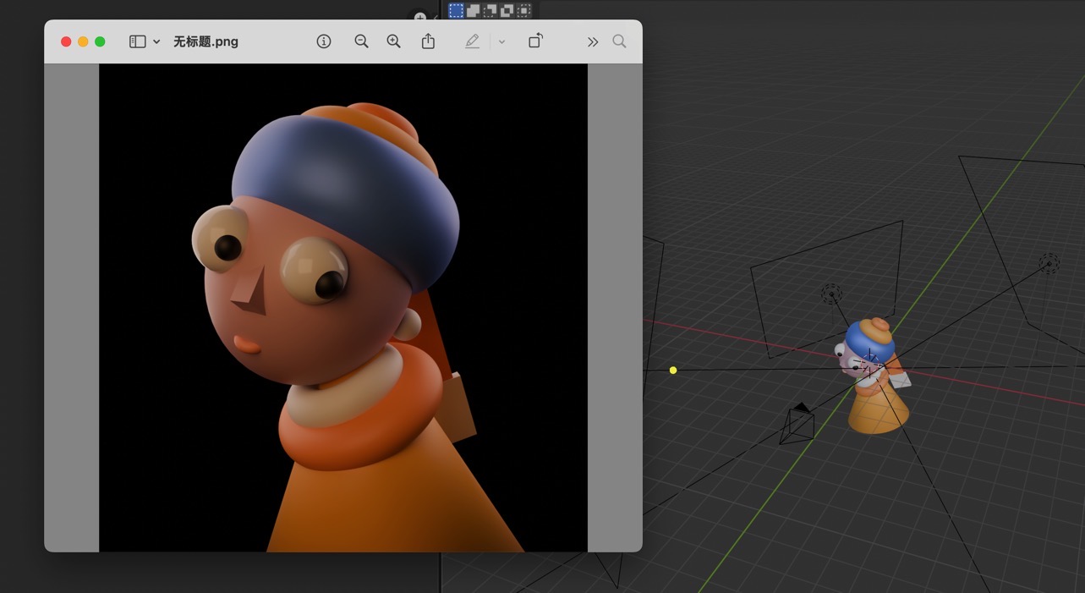
Task: Select the dashed light at far right
Action: pyautogui.click(x=1049, y=263)
